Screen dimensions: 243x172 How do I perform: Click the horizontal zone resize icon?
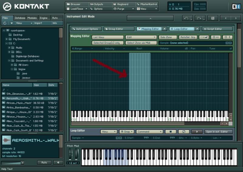pos(216,37)
